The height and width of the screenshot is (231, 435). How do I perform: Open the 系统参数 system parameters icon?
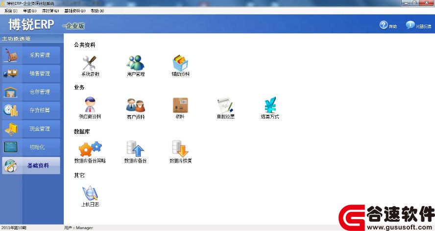click(x=89, y=63)
